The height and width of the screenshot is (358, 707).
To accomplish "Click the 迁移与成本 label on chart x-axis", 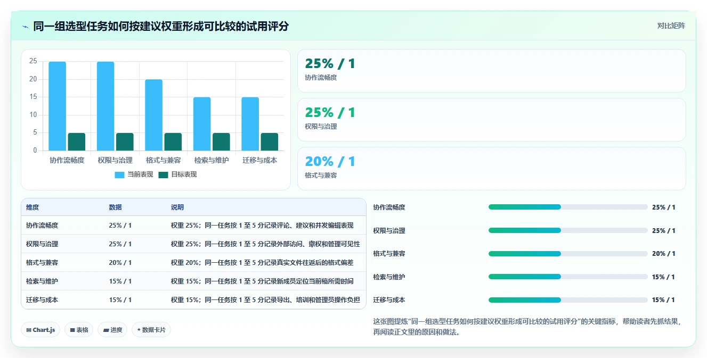I will (260, 160).
